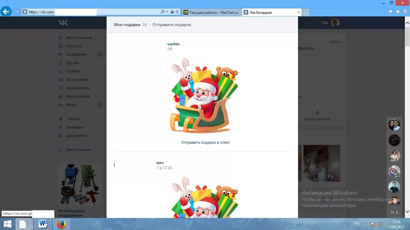
Task: Click the padlock security icon
Action: coord(172,12)
